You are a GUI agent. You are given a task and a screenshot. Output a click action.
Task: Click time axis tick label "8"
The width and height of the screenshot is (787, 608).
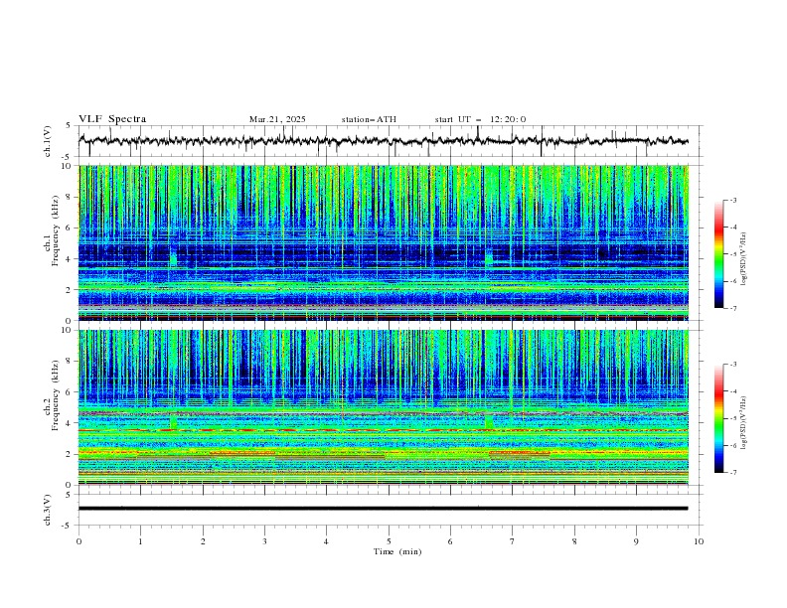point(574,541)
